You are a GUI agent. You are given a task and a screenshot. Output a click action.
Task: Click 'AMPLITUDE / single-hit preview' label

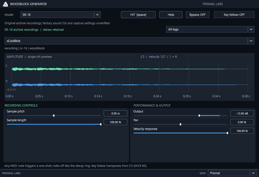[x=29, y=57]
